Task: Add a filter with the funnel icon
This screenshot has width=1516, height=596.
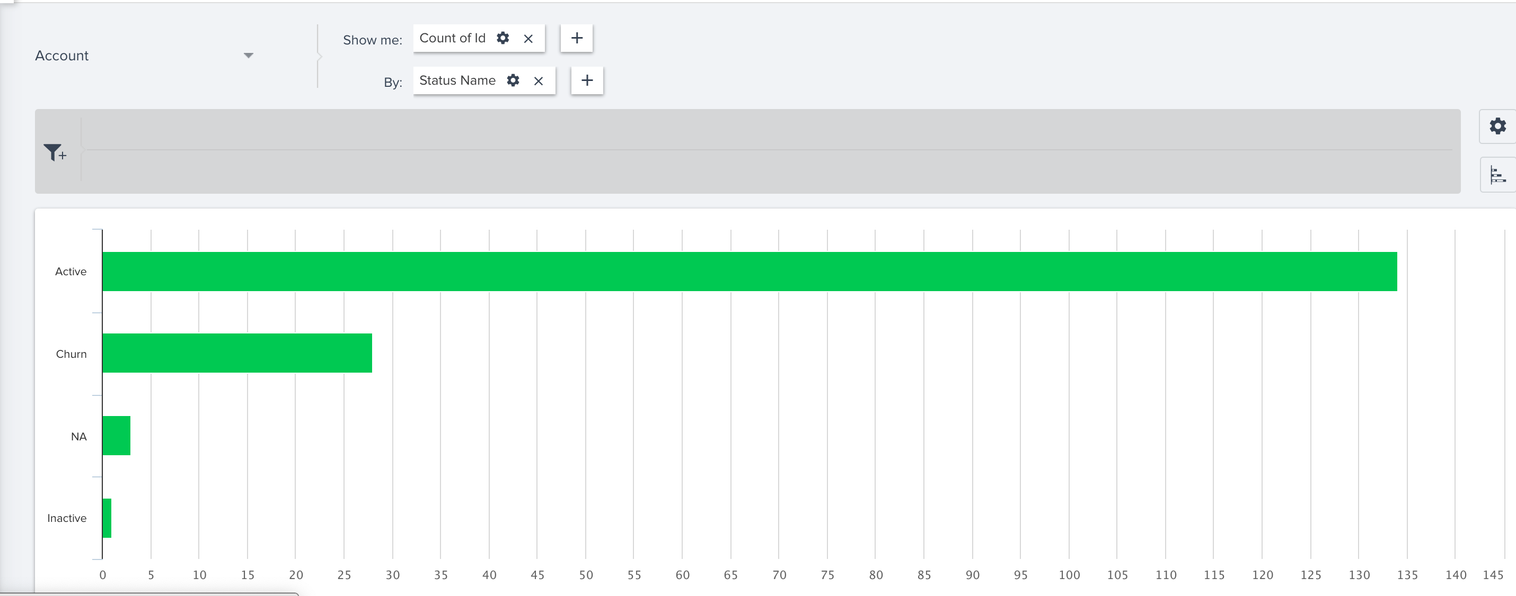Action: click(x=55, y=153)
